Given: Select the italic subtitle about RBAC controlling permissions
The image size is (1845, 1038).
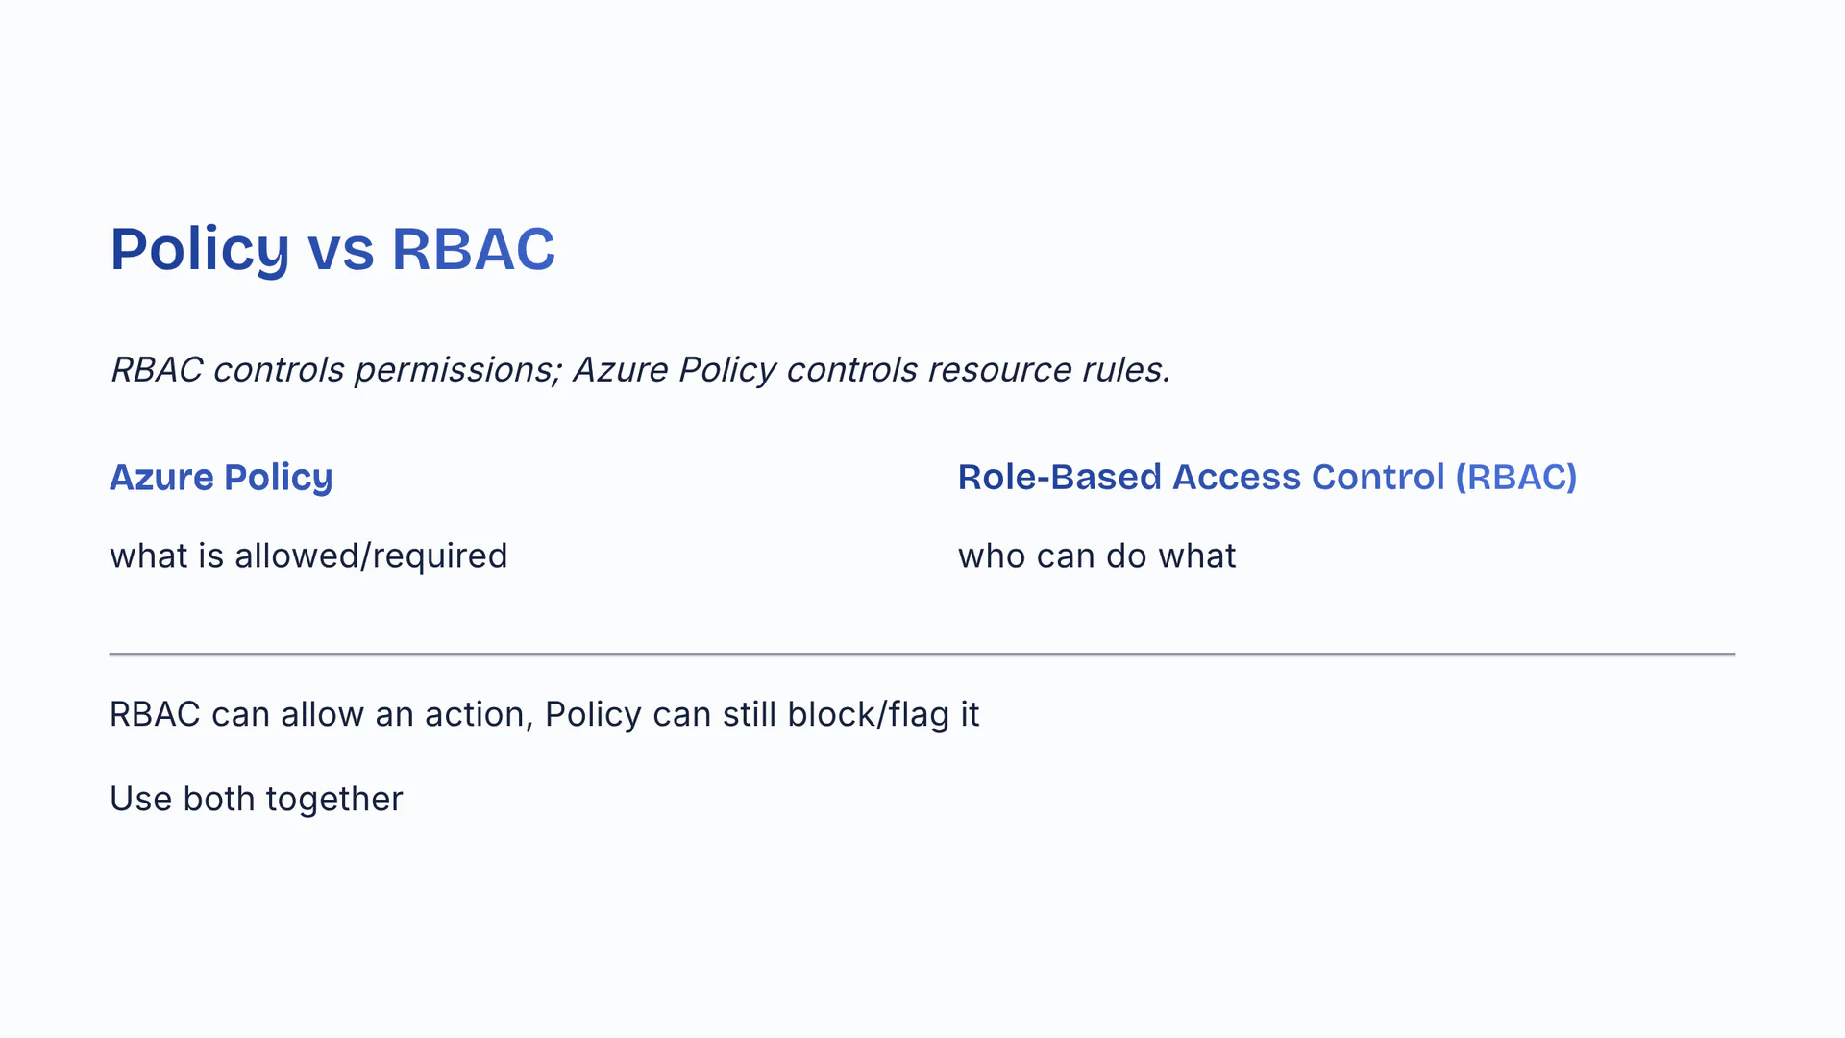Looking at the screenshot, I should click(640, 370).
